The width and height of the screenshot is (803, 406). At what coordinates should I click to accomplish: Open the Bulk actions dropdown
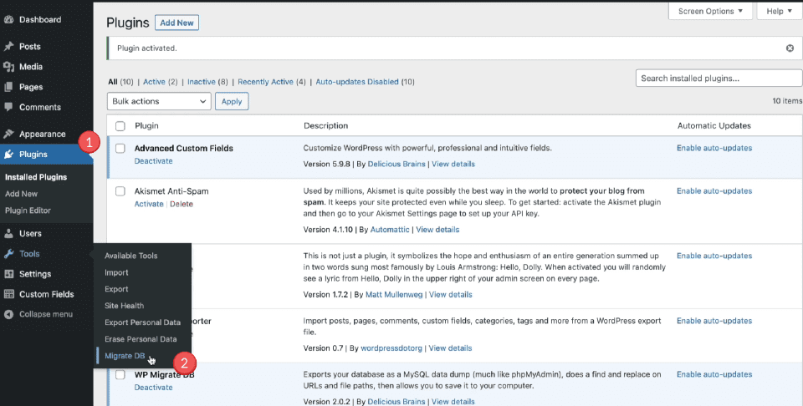159,101
